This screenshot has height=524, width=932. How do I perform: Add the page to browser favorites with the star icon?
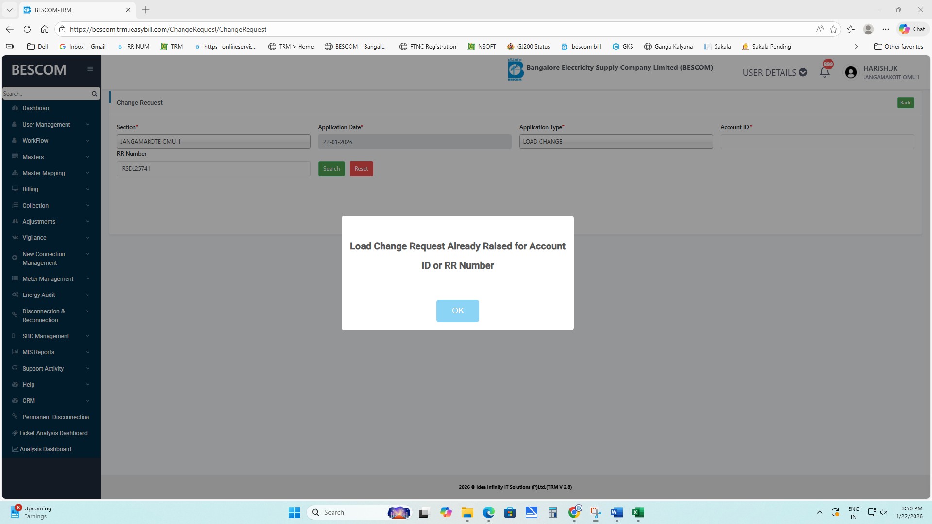coord(833,29)
